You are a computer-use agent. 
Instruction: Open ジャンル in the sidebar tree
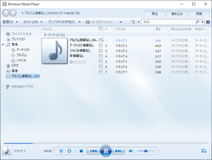point(21,60)
